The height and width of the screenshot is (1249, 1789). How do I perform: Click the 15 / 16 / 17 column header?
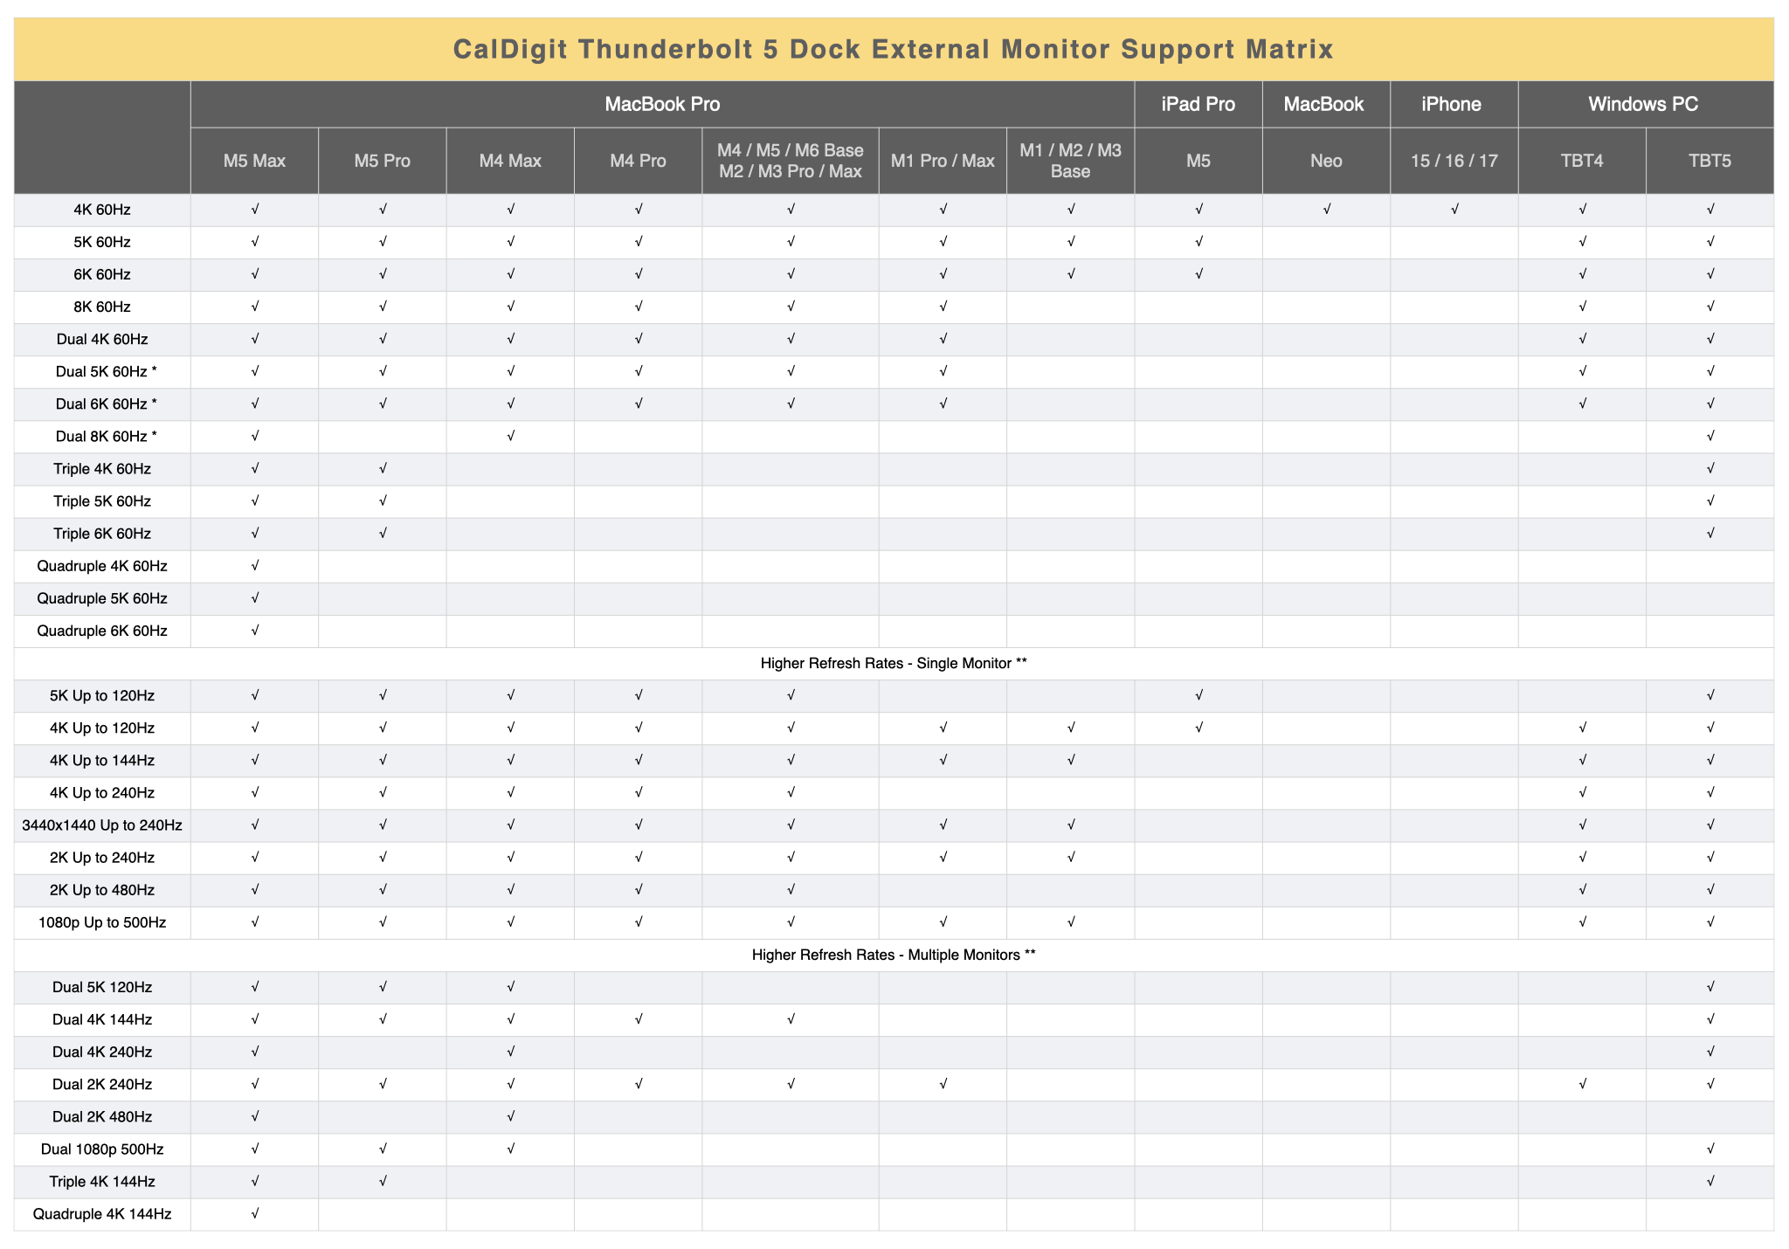(1454, 161)
